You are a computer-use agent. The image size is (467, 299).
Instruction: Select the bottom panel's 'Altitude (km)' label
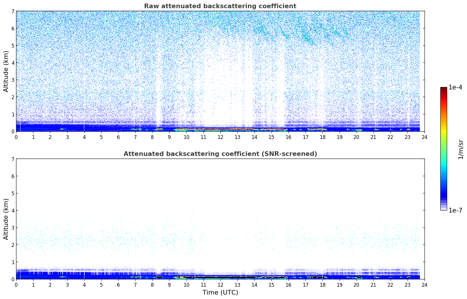point(6,219)
